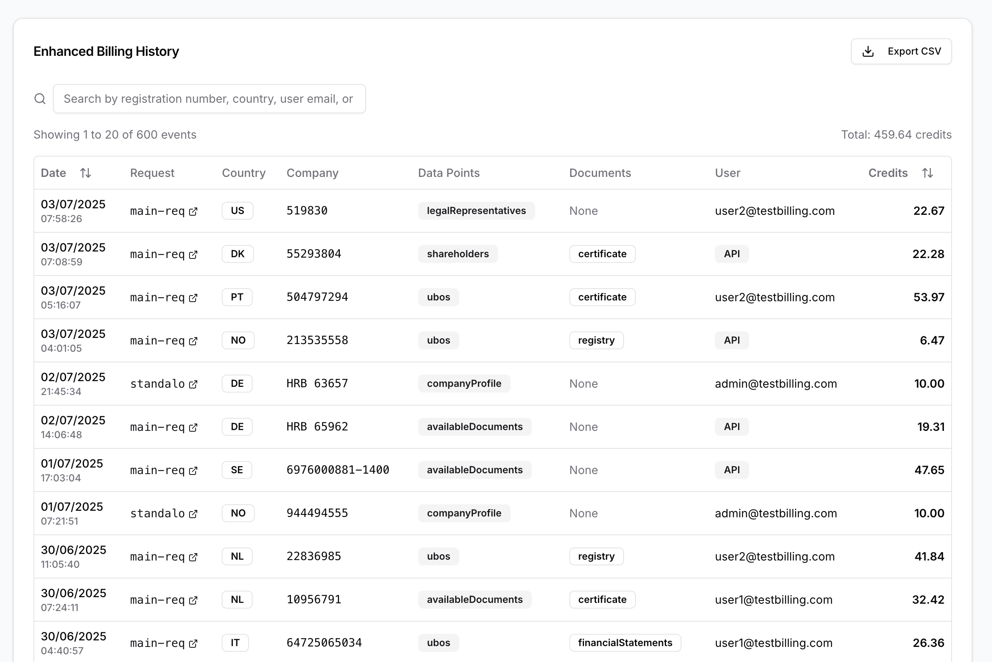Open external link icon for company 519830 request
The height and width of the screenshot is (662, 992).
pos(193,211)
